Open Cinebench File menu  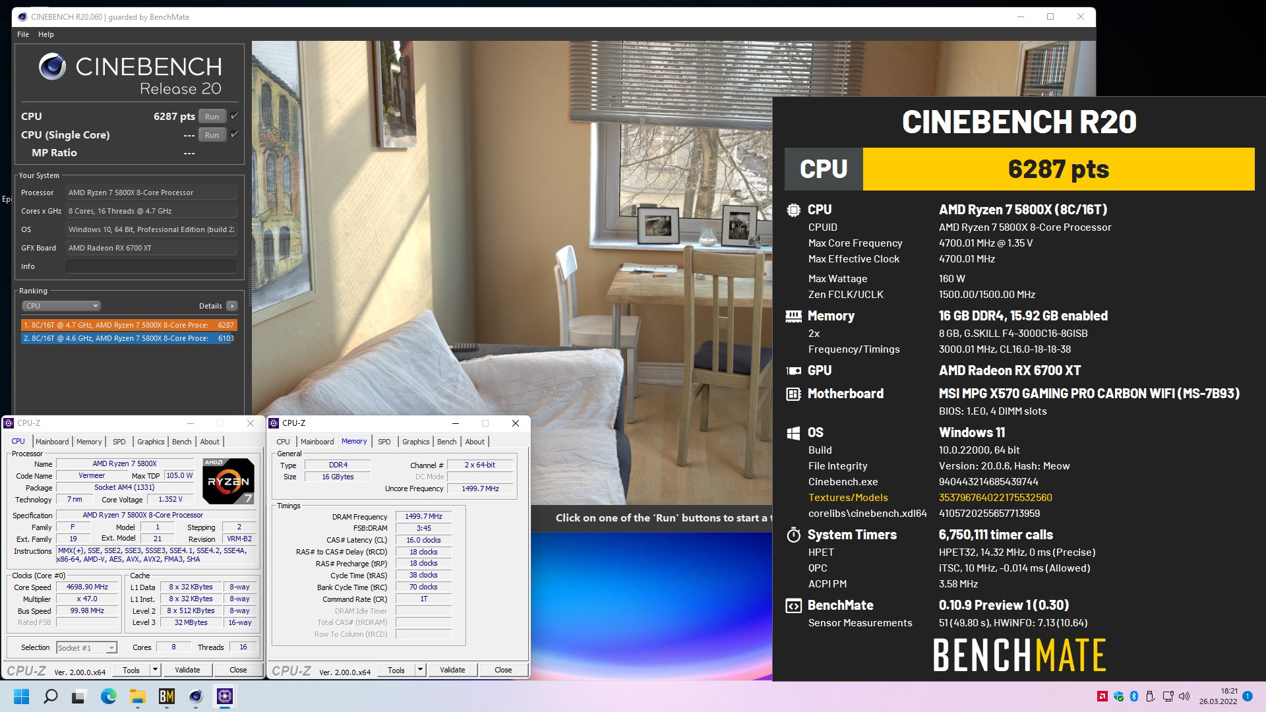(x=23, y=34)
